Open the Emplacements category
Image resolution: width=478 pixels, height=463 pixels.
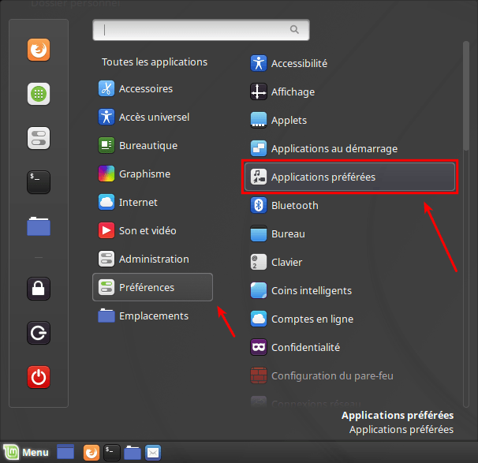pyautogui.click(x=152, y=316)
